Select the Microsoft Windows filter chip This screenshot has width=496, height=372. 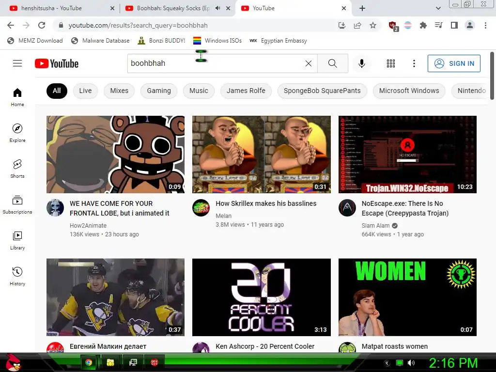tap(409, 91)
